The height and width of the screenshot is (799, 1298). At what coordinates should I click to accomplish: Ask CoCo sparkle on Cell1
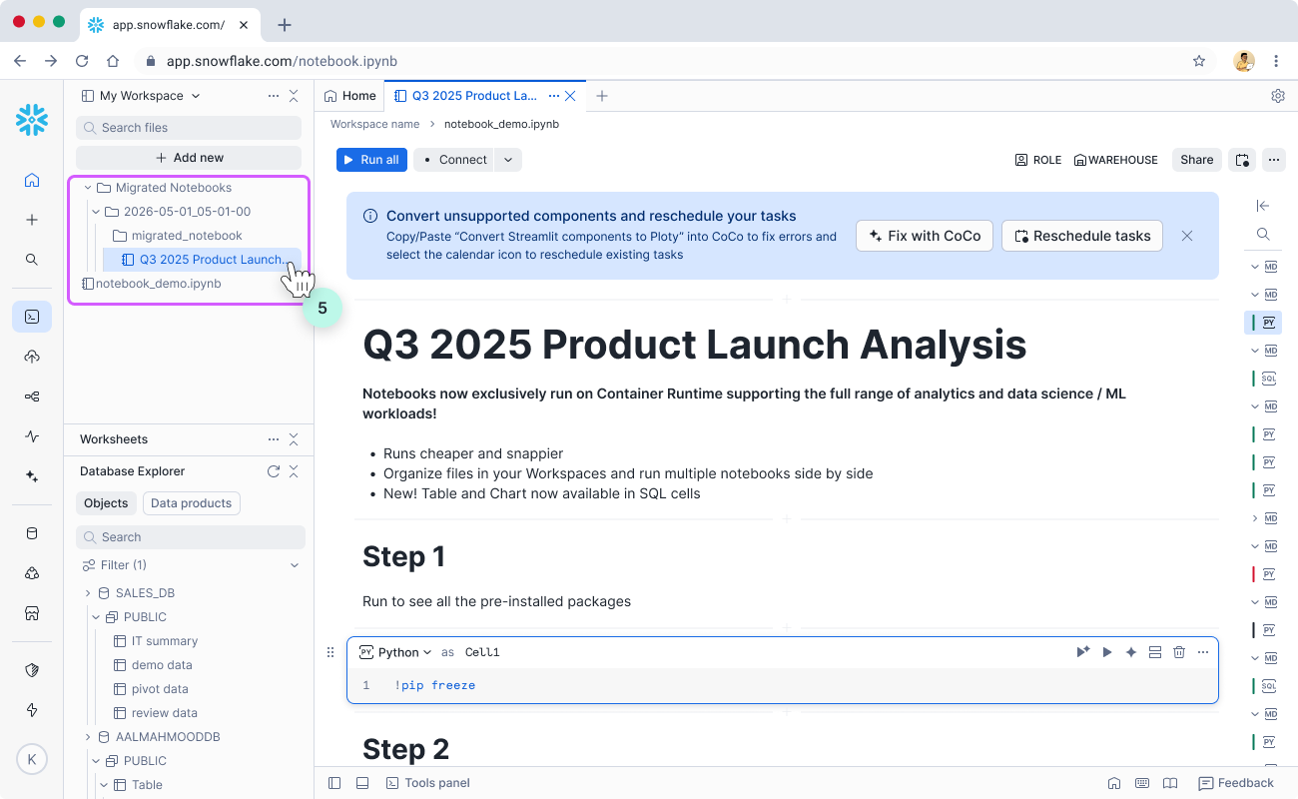[1131, 652]
